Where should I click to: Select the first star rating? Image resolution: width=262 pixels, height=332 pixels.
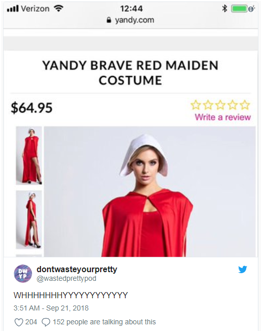[x=196, y=105]
